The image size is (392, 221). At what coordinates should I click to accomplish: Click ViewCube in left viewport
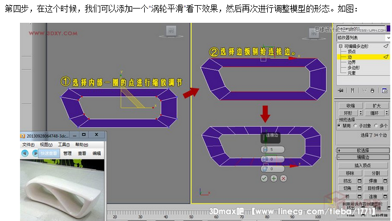pyautogui.click(x=171, y=31)
